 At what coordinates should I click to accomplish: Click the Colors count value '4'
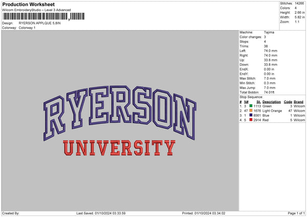pos(296,8)
